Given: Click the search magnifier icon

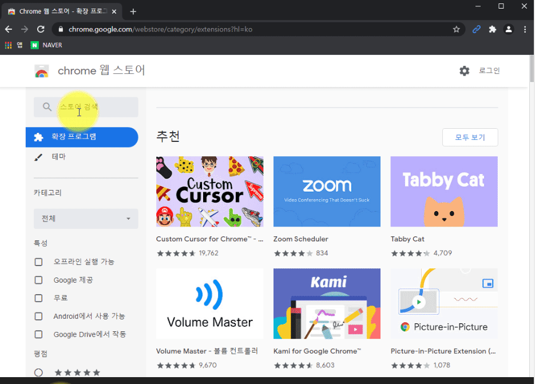Looking at the screenshot, I should pos(47,107).
